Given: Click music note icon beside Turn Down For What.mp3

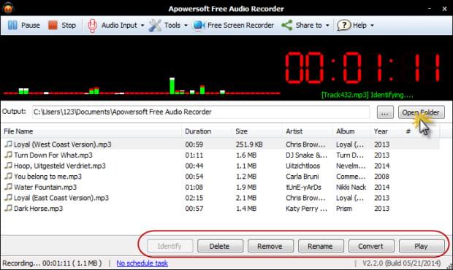Looking at the screenshot, I should click(x=8, y=155).
